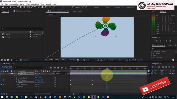177x99 pixels.
Task: Select the Pen tool
Action: click(x=32, y=7)
